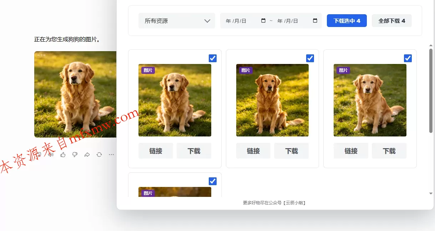Expand the 所有资源 resource type dropdown

(x=177, y=21)
